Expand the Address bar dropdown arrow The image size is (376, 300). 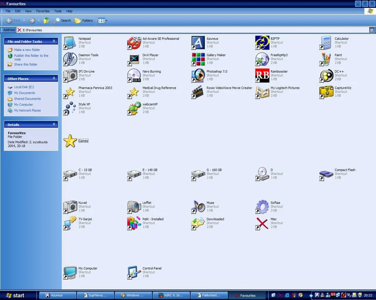372,30
